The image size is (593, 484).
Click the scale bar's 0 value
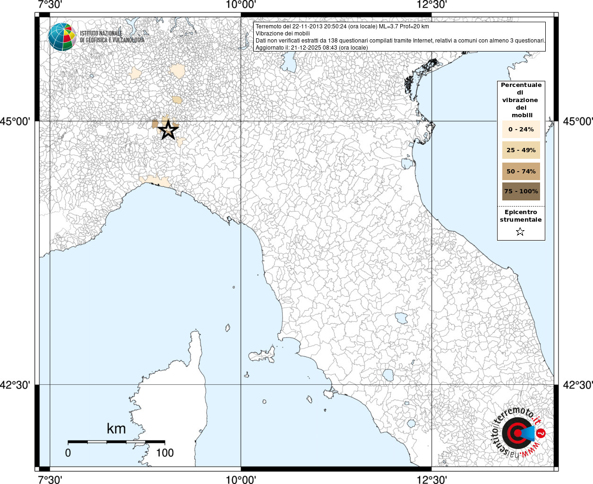pos(68,453)
